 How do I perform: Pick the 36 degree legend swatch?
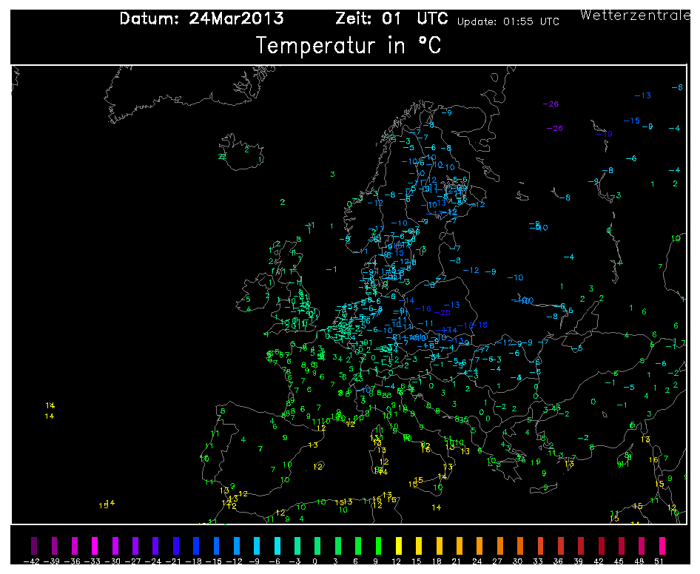point(561,545)
